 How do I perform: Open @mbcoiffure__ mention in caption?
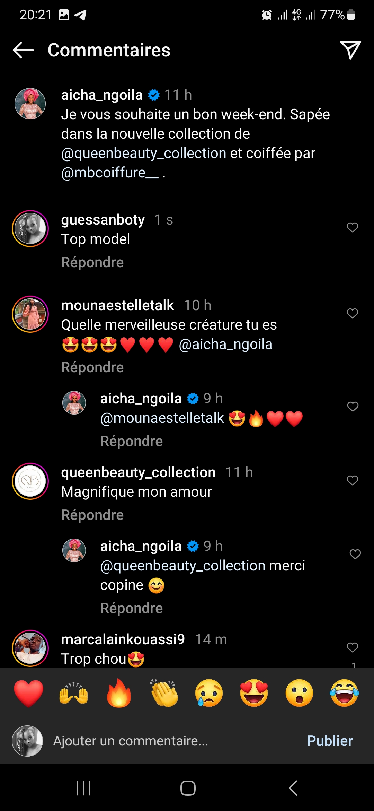[110, 173]
